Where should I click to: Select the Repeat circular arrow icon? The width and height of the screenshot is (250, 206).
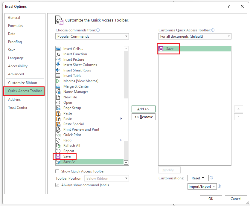tap(58, 151)
